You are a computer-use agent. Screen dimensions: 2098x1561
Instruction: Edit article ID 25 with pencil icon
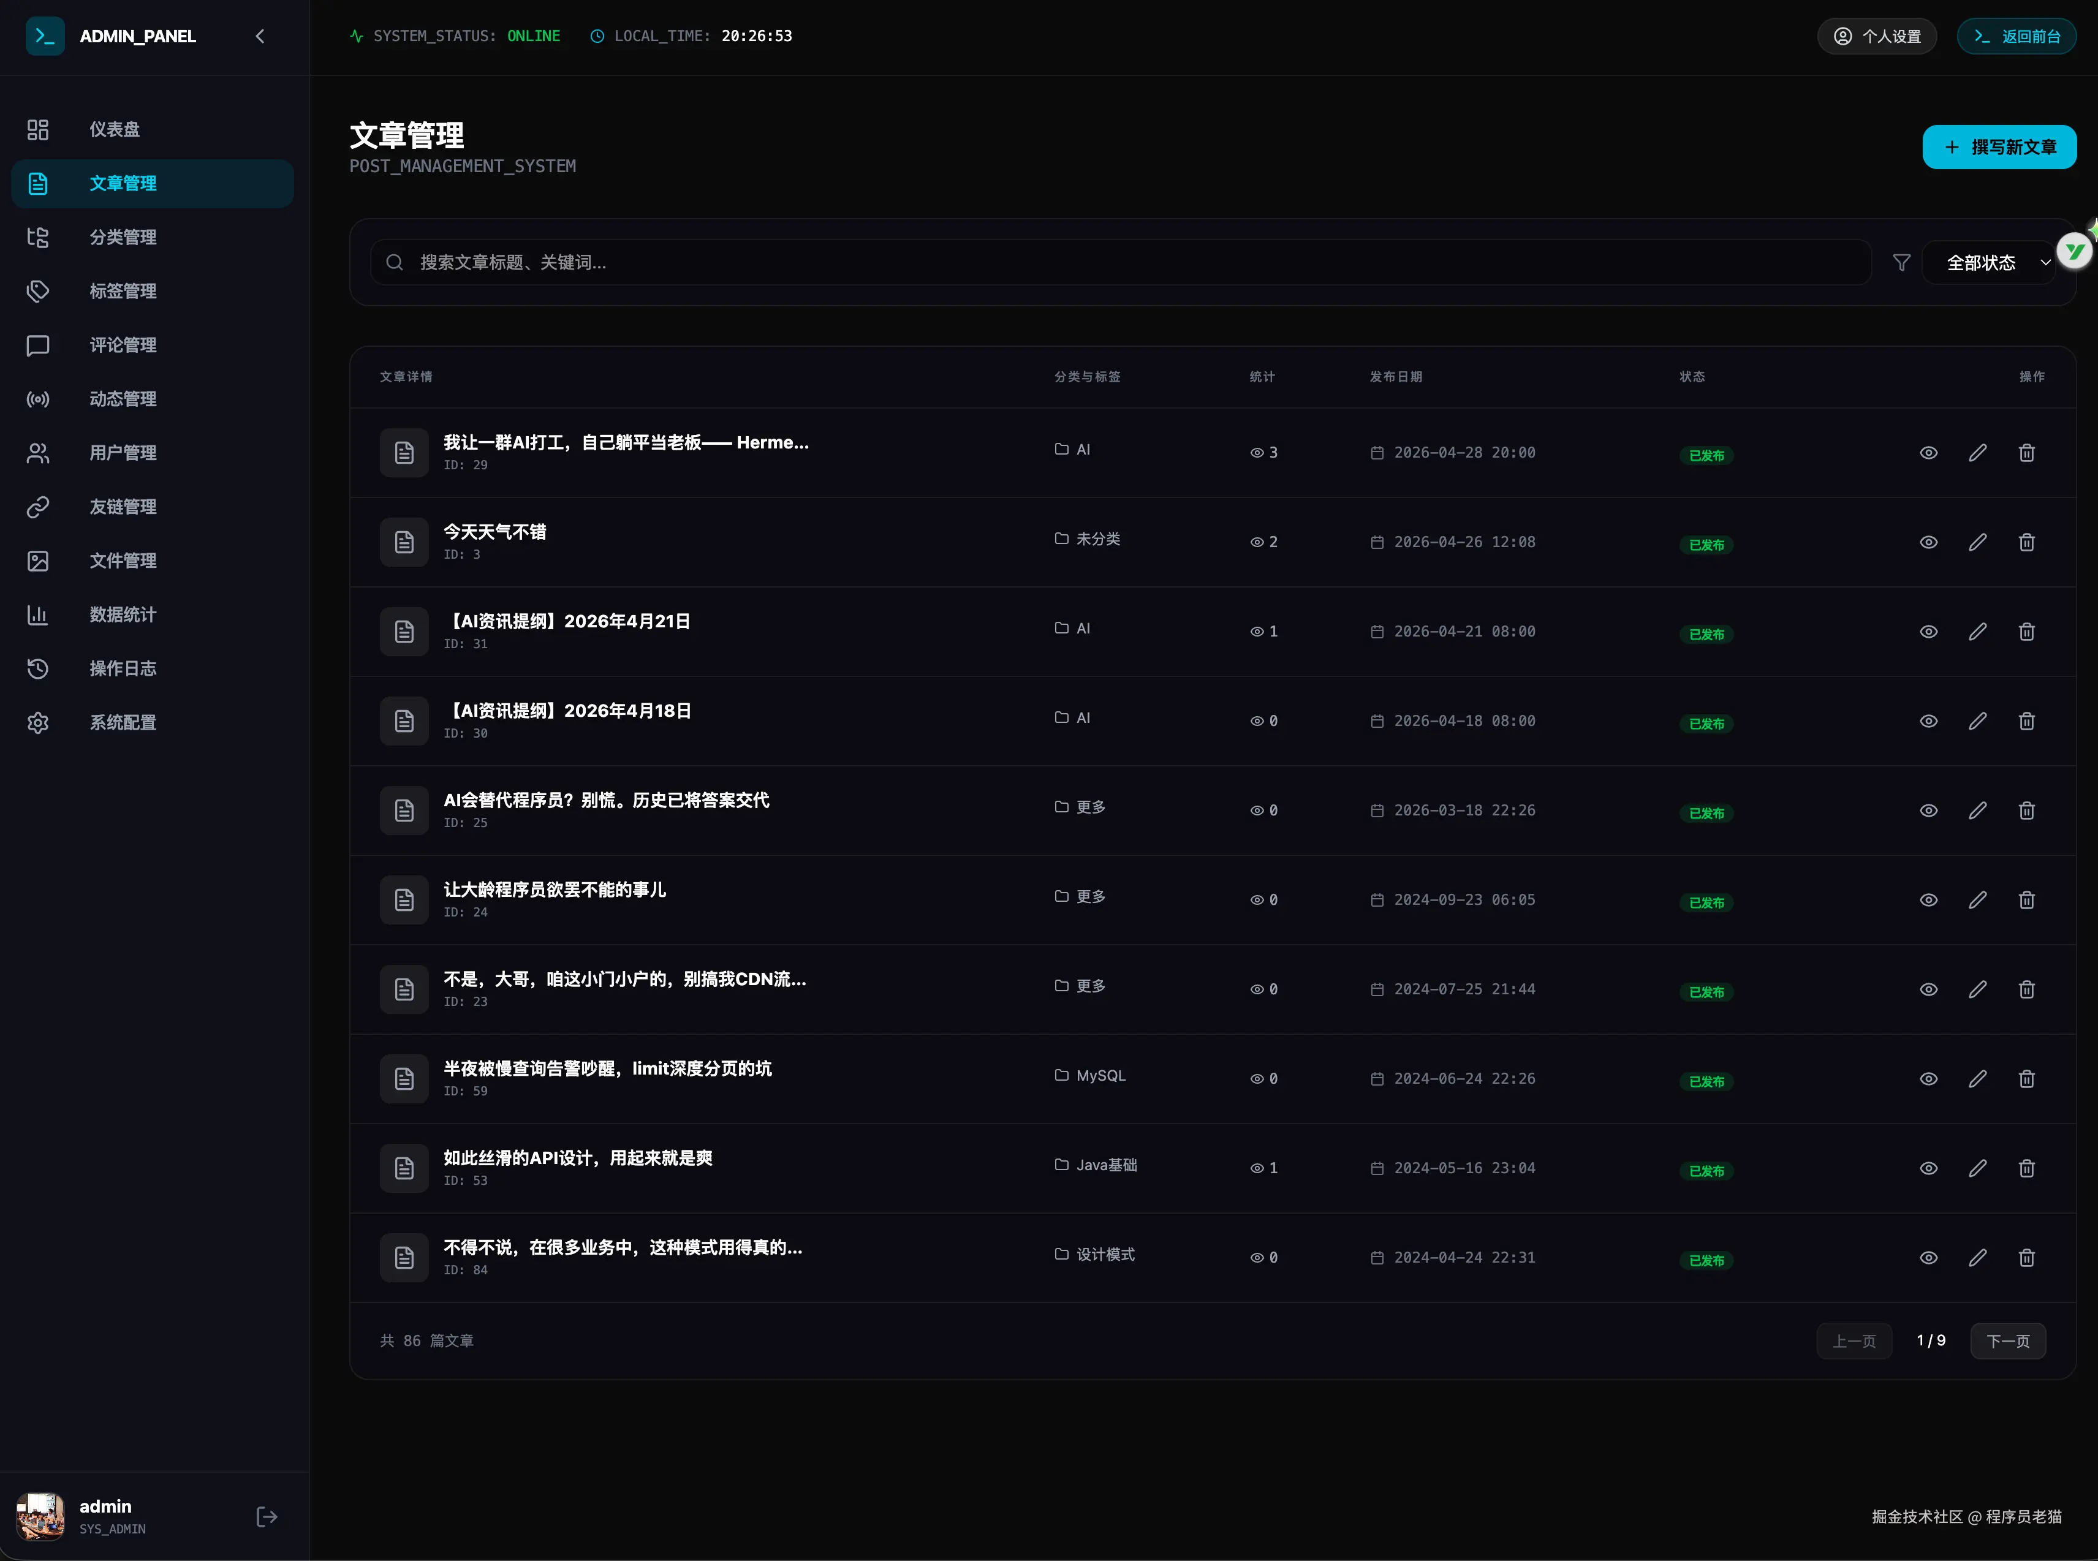point(1977,811)
